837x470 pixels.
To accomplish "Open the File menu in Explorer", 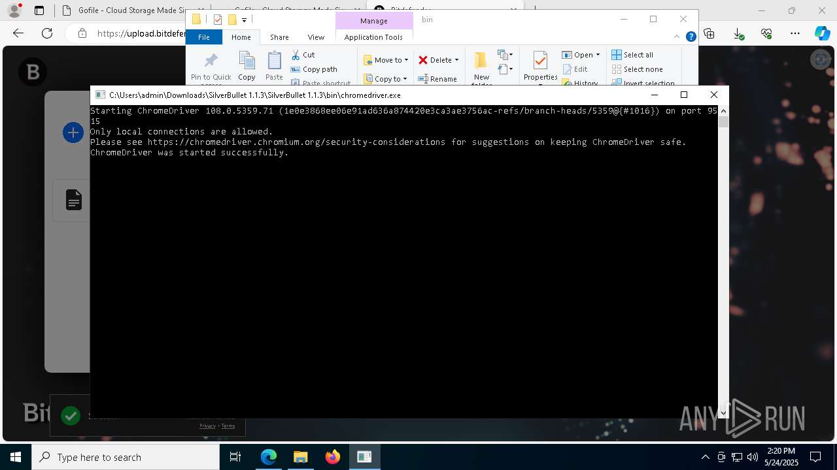I will pos(204,37).
